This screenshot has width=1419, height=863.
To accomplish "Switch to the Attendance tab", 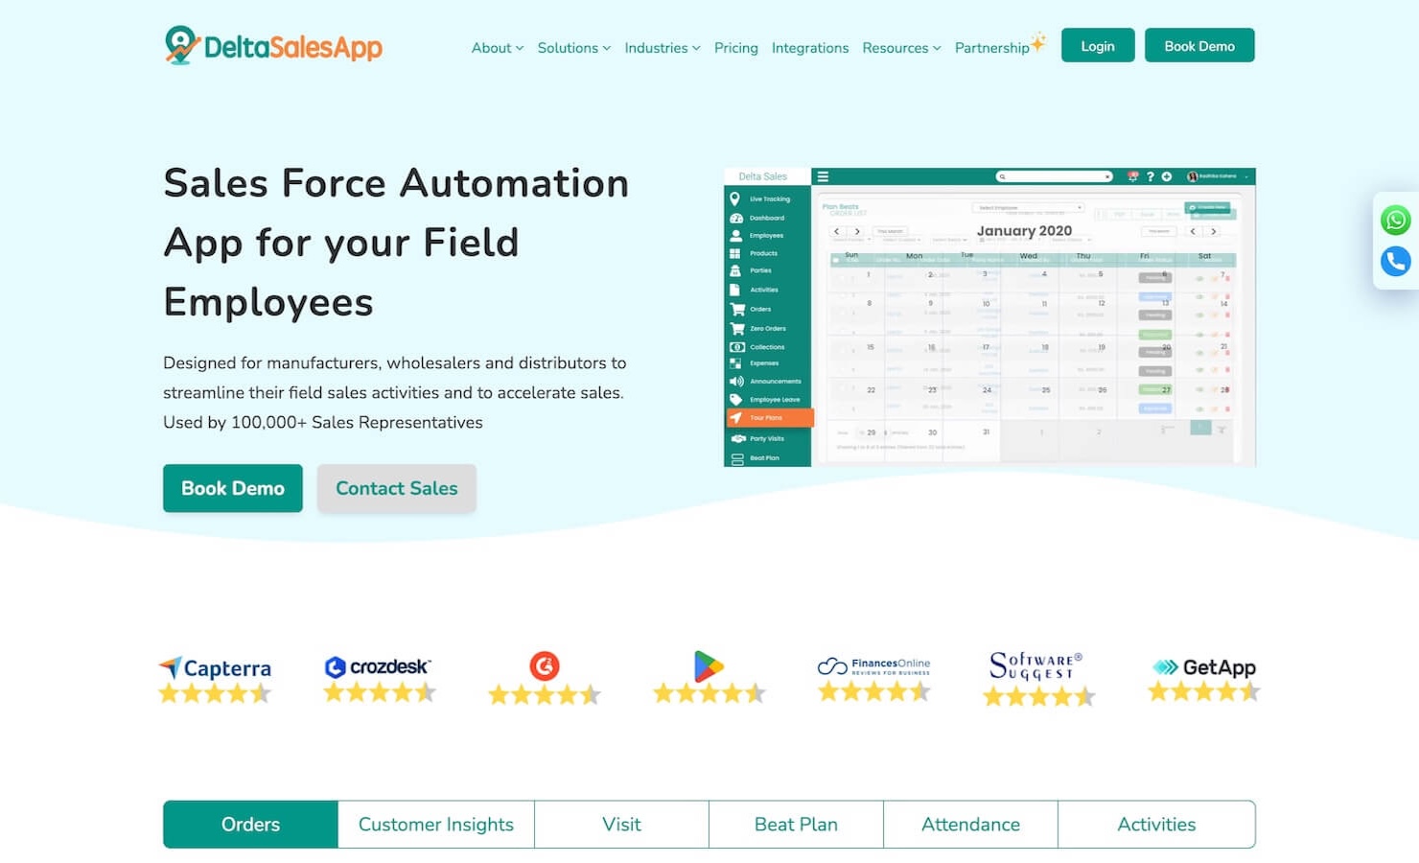I will coord(970,825).
